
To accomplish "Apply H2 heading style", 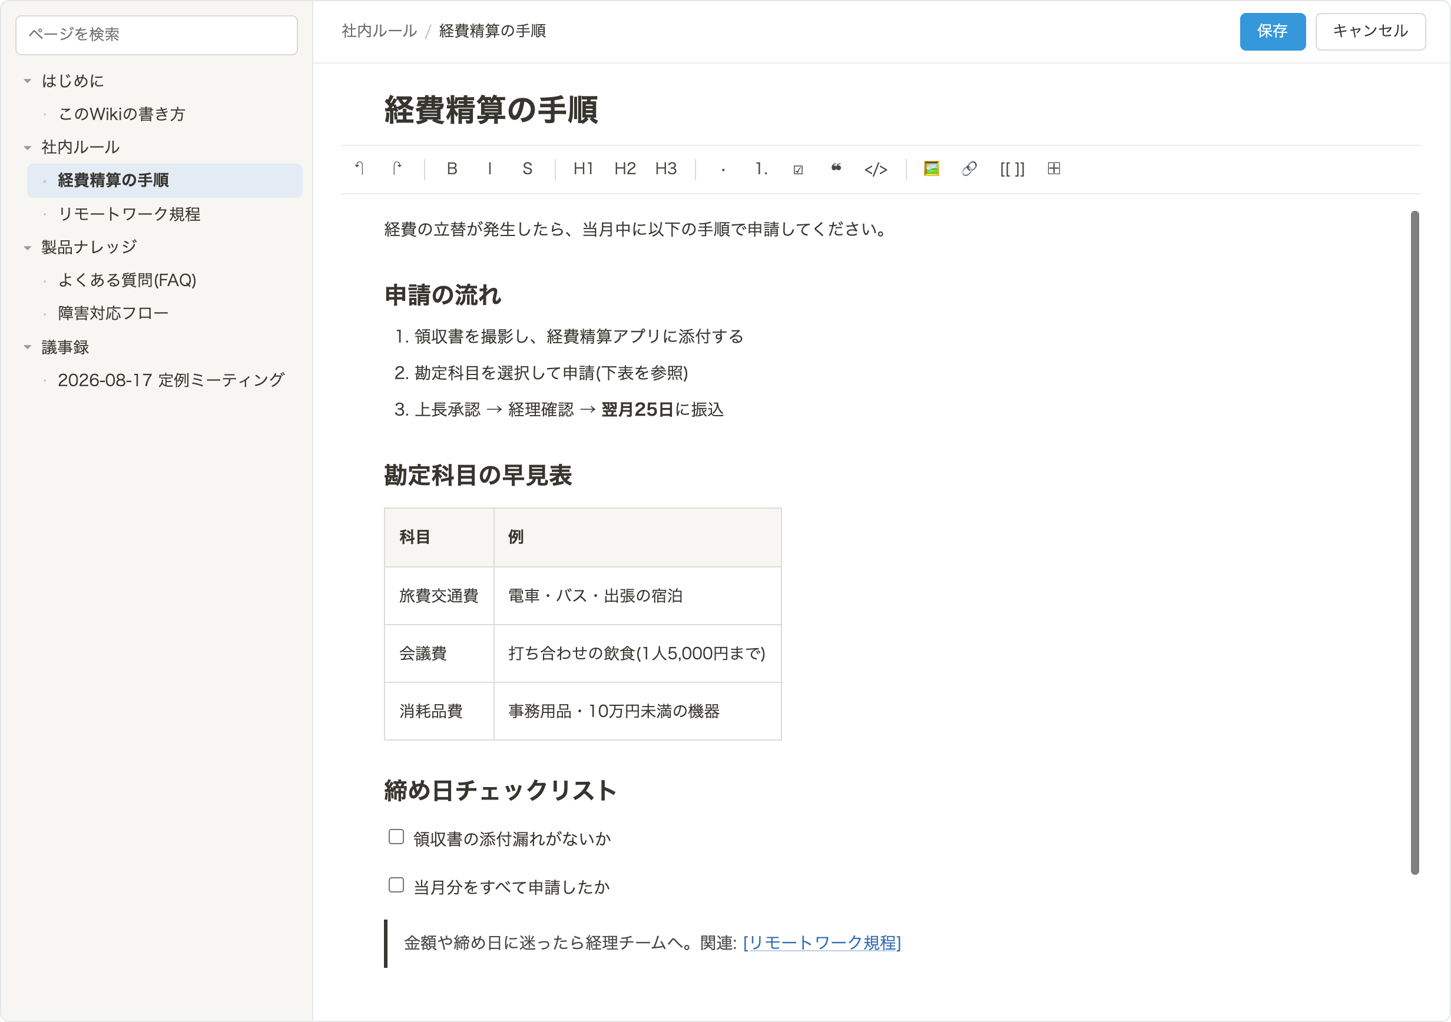I will coord(625,168).
